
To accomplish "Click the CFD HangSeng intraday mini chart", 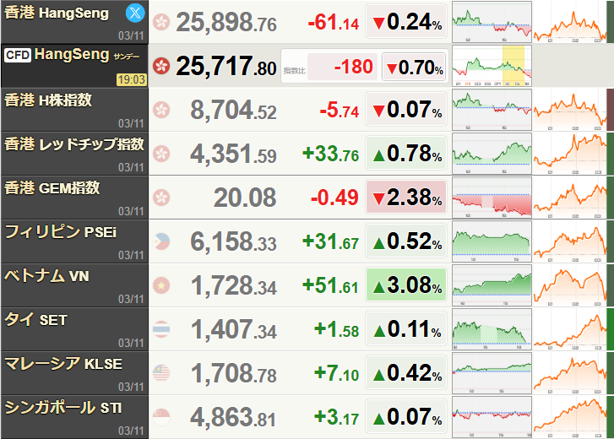I will click(492, 66).
